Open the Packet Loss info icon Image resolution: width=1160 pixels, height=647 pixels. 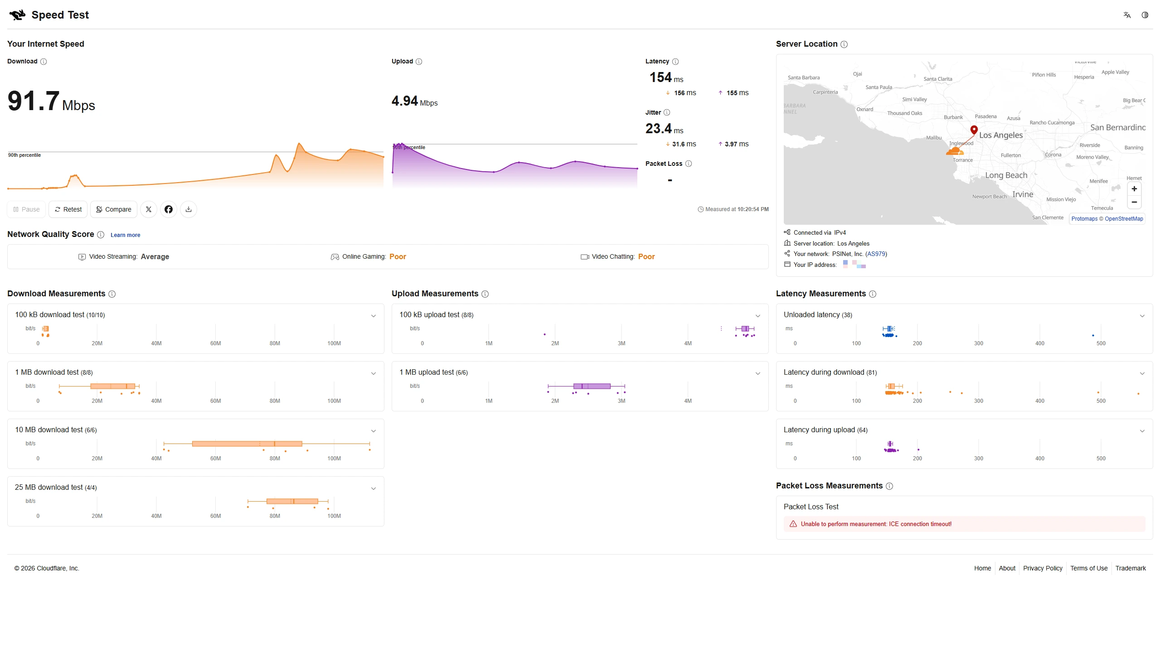click(689, 164)
